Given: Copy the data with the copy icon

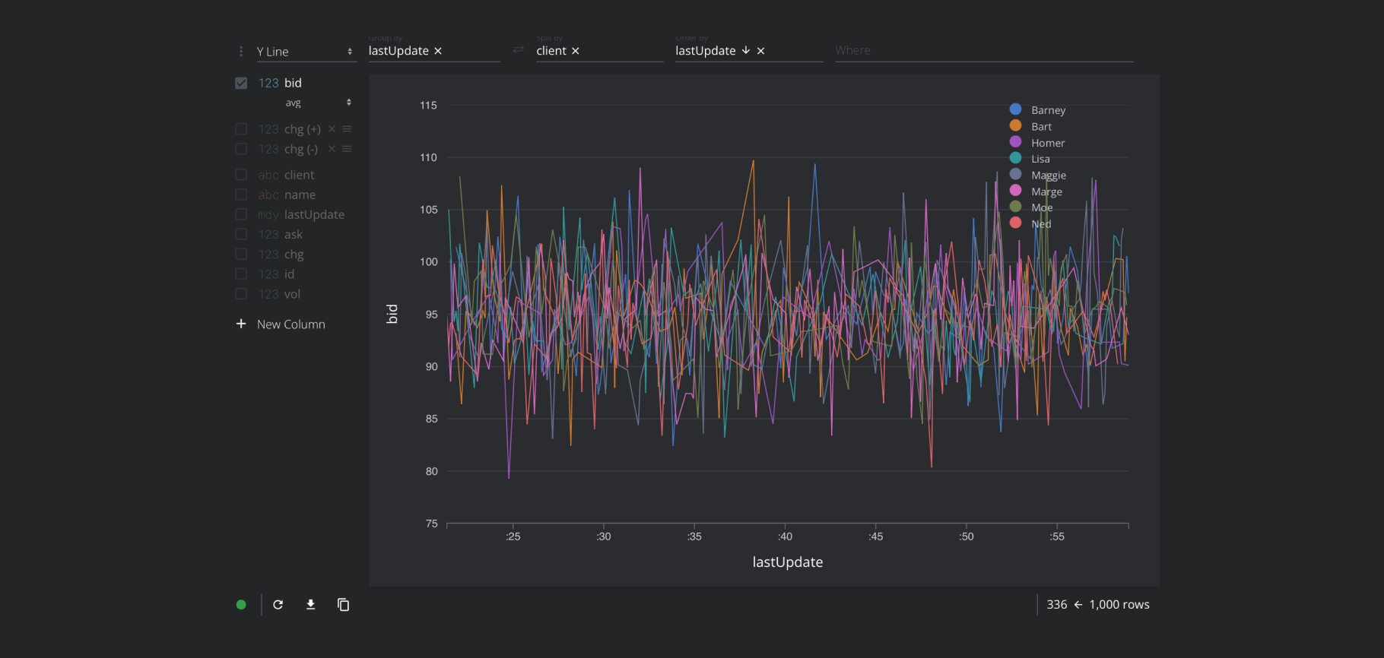Looking at the screenshot, I should (x=343, y=605).
